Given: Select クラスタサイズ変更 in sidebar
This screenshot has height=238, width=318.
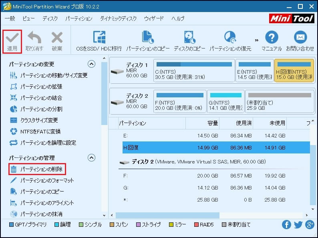Looking at the screenshot, I should (34, 120).
